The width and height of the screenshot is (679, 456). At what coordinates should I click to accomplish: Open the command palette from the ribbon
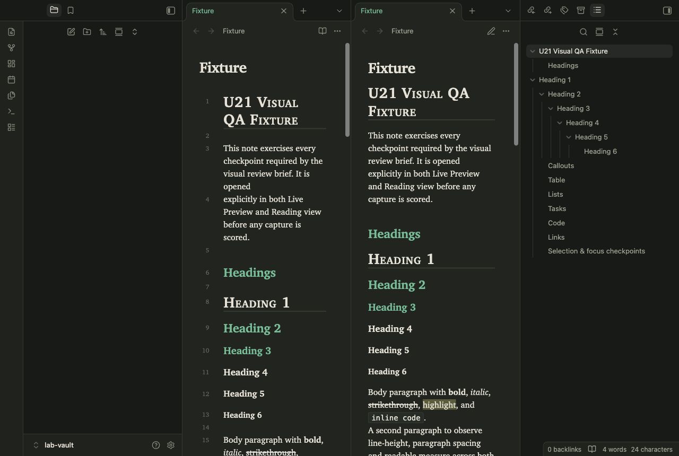point(11,111)
